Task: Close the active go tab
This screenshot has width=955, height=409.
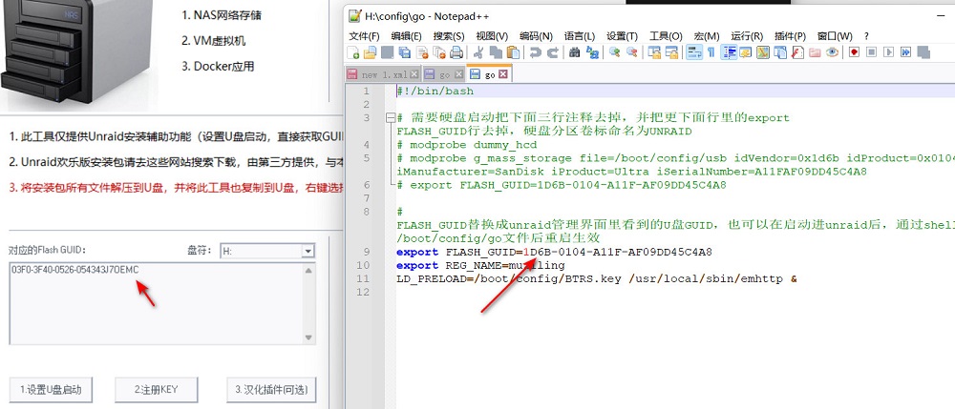Action: click(502, 74)
